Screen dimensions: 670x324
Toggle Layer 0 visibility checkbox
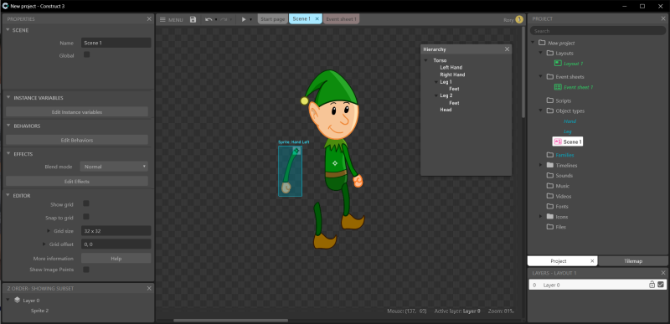(661, 285)
